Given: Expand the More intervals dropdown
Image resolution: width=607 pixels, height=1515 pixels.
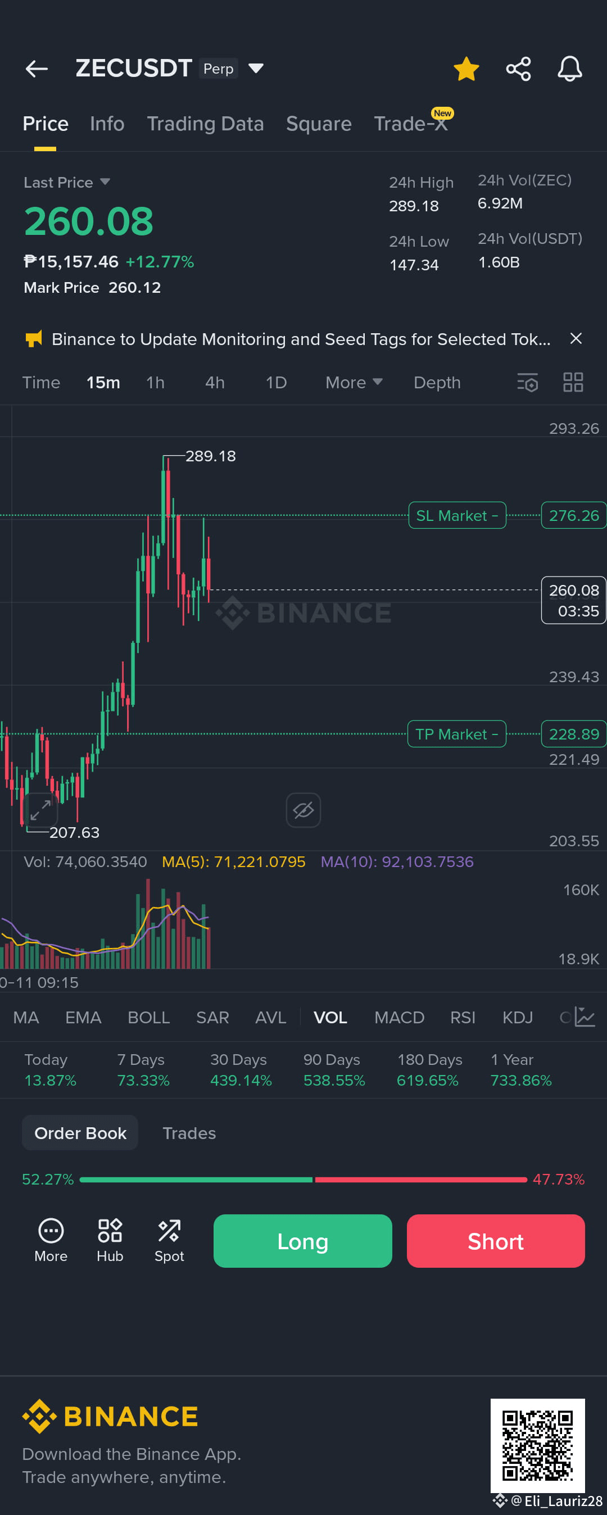Looking at the screenshot, I should click(x=354, y=383).
